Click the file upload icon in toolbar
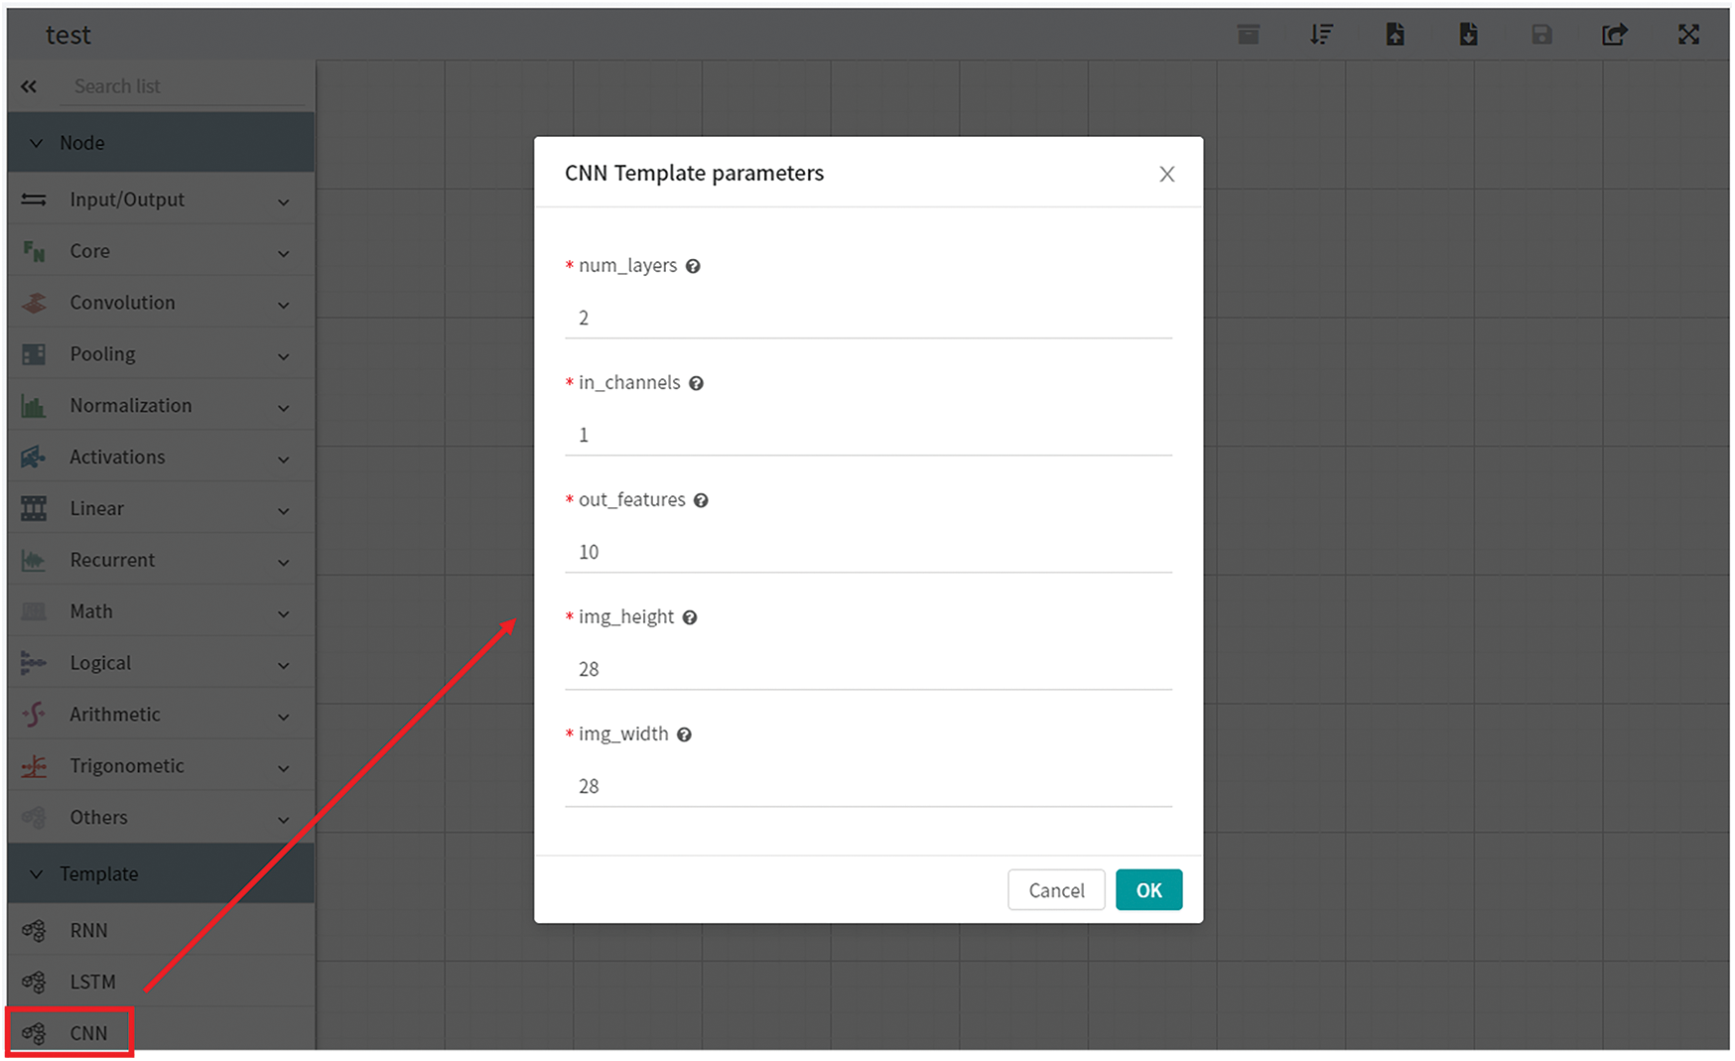This screenshot has width=1735, height=1061. click(1395, 35)
